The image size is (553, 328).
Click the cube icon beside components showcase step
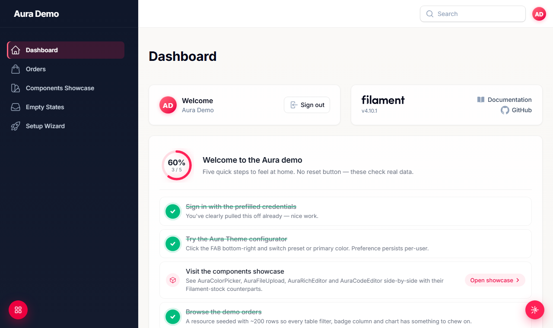tap(173, 280)
